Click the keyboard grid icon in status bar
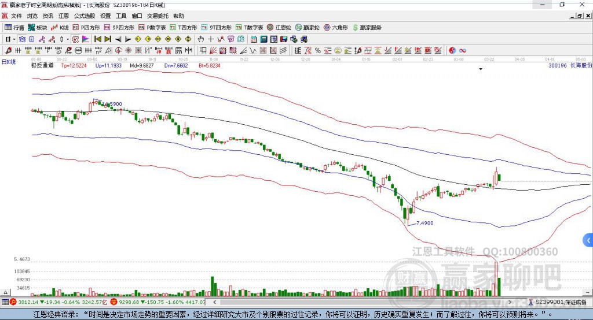 point(5,302)
